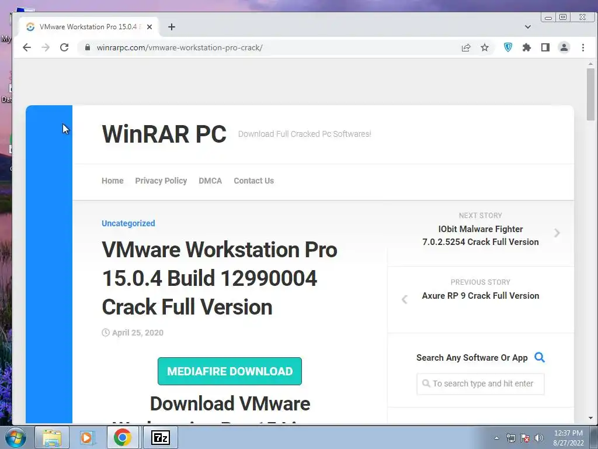
Task: Show hidden system tray icons
Action: (x=496, y=438)
